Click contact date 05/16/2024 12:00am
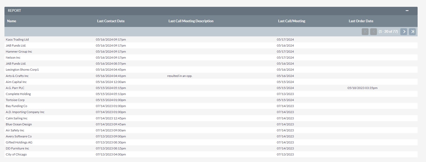This screenshot has width=426, height=162. point(111,82)
